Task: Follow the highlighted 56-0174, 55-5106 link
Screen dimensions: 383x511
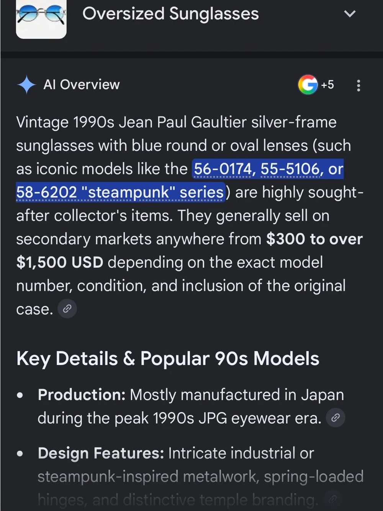Action: click(268, 169)
